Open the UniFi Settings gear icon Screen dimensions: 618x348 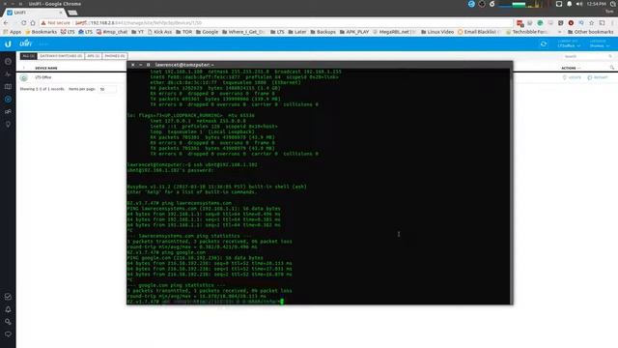coord(8,322)
